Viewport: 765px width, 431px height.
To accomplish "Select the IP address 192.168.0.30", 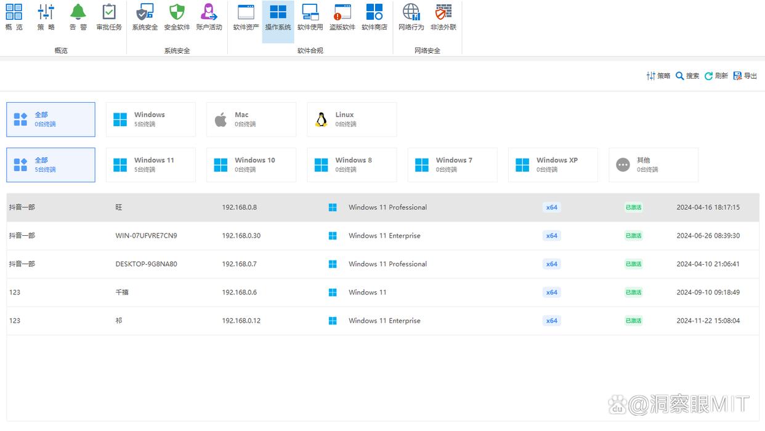I will click(241, 236).
